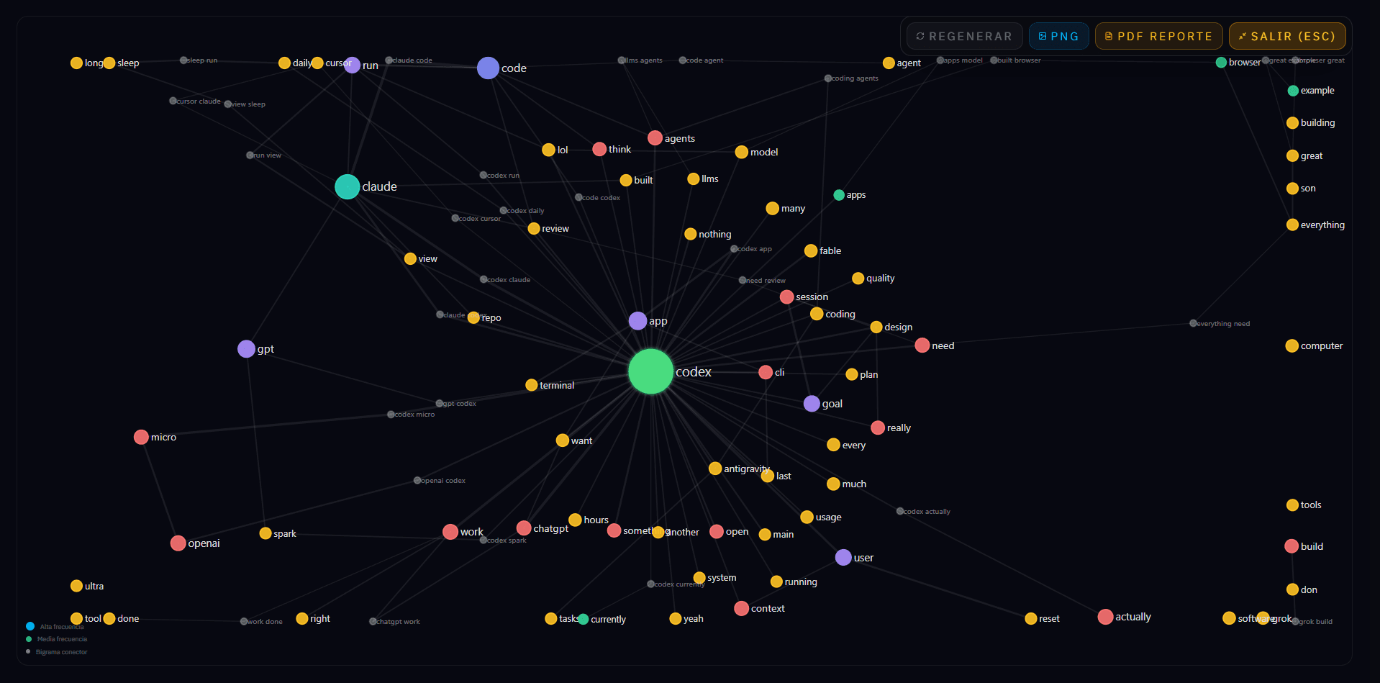Select the yellow running node

coord(776,582)
